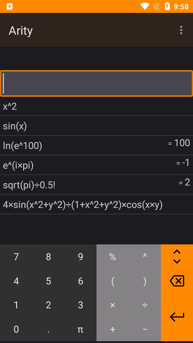Image resolution: width=193 pixels, height=343 pixels.
Task: Focus the empty expression input field
Action: click(x=96, y=83)
